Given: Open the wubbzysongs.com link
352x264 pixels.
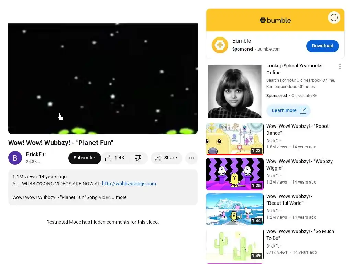Looking at the screenshot, I should (129, 184).
